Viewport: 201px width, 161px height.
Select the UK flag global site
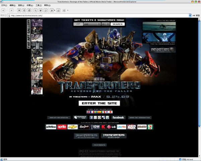89,112
